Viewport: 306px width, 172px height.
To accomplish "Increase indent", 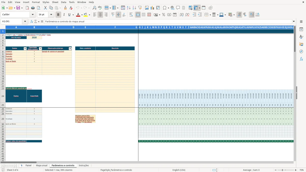I will (x=194, y=15).
